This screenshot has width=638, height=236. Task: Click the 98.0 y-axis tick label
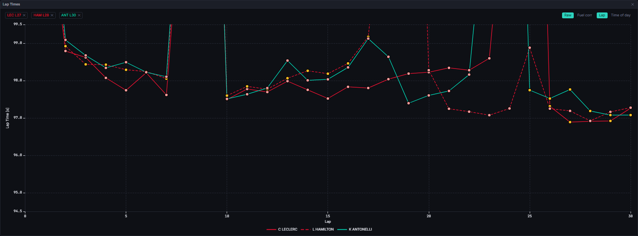18,81
